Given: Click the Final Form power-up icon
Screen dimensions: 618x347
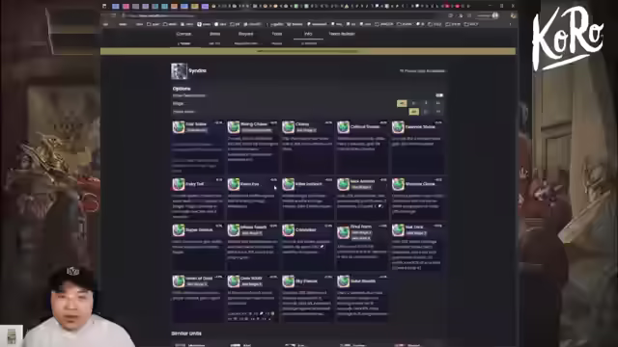Looking at the screenshot, I should click(x=343, y=232).
